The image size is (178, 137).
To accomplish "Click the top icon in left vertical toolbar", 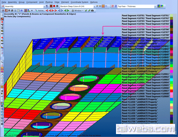I will pos(2,19).
